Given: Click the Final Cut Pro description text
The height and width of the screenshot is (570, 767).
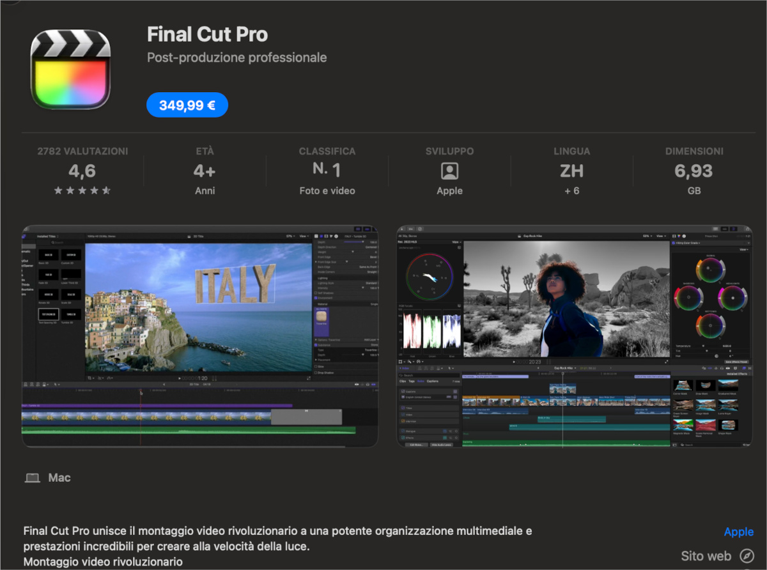Looking at the screenshot, I should [x=277, y=539].
